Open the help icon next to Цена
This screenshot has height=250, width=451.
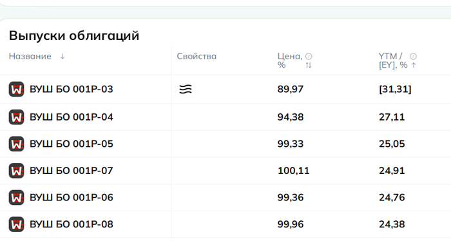[309, 56]
